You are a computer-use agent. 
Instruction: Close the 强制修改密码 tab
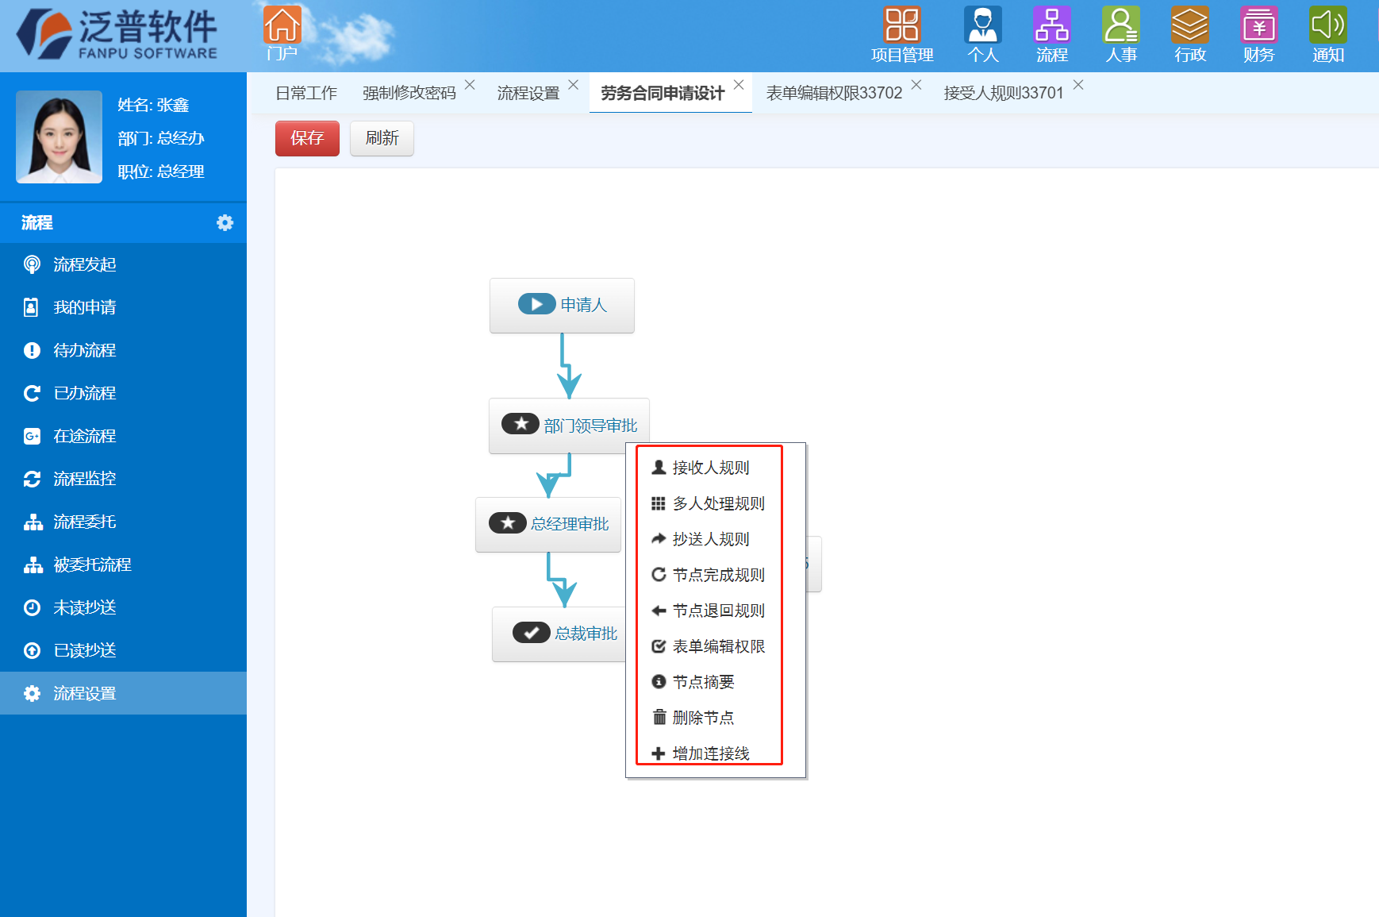pyautogui.click(x=470, y=85)
